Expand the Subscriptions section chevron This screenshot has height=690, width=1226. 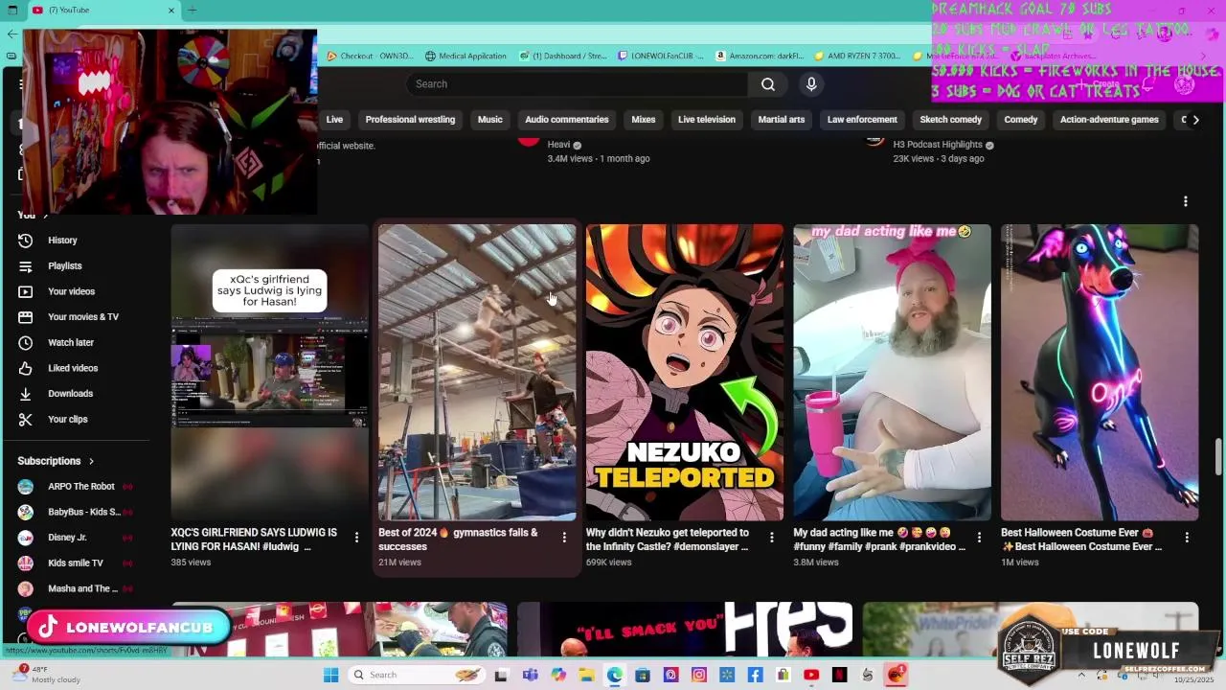click(x=91, y=461)
